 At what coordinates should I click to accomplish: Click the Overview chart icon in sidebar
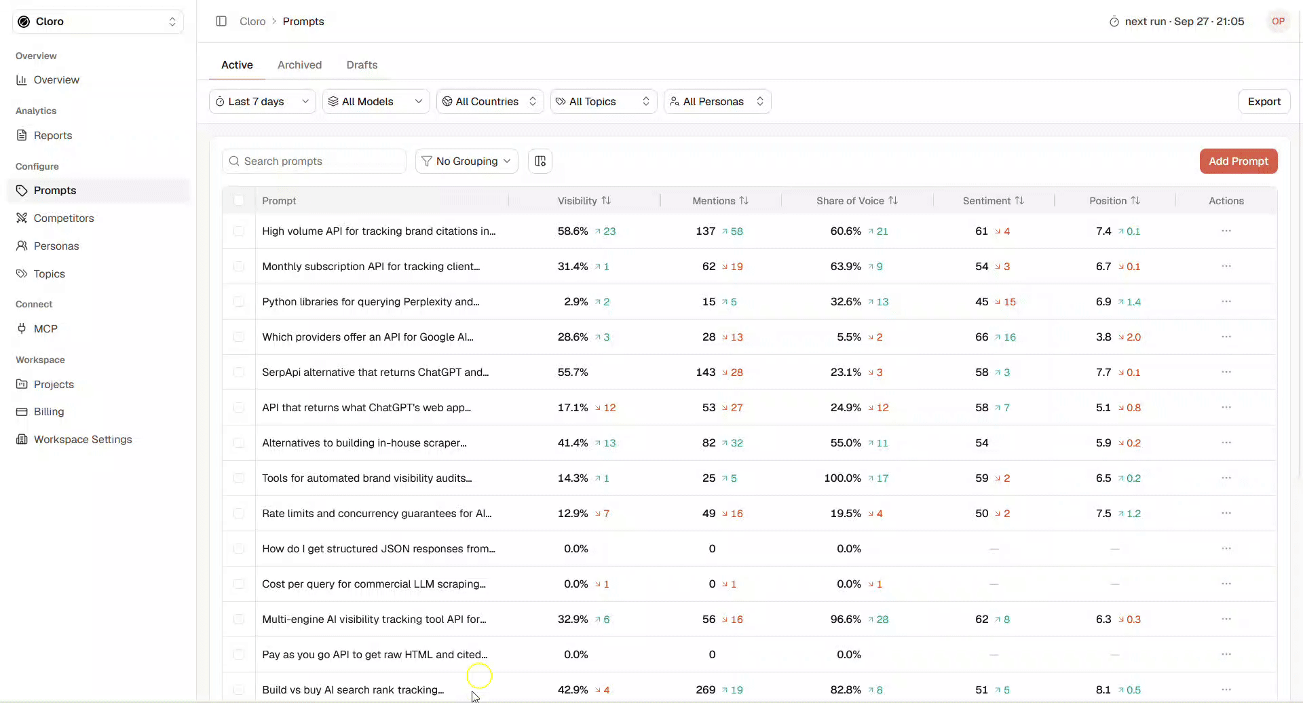pyautogui.click(x=22, y=79)
